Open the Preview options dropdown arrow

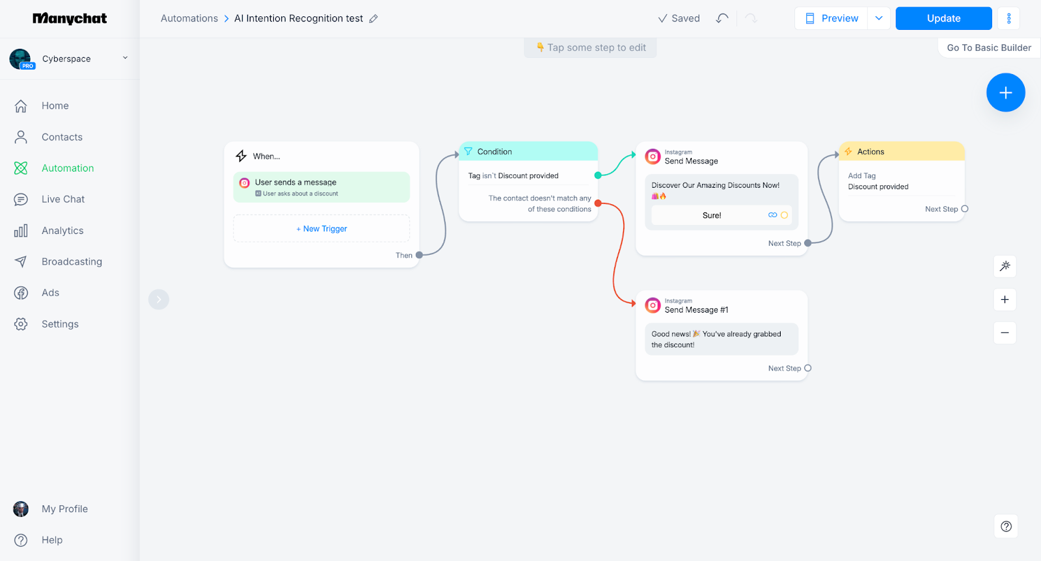tap(878, 18)
